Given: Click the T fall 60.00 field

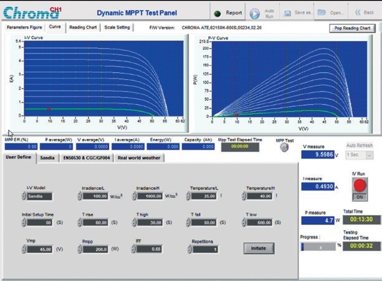Looking at the screenshot, I should [204, 222].
